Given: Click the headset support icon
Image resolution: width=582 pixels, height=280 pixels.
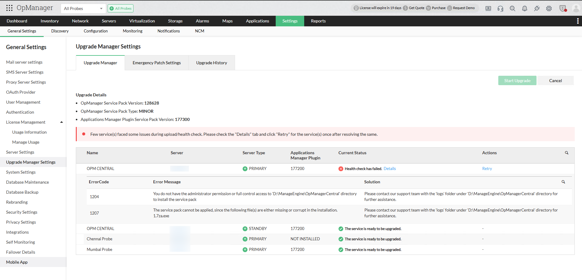Looking at the screenshot, I should 500,8.
